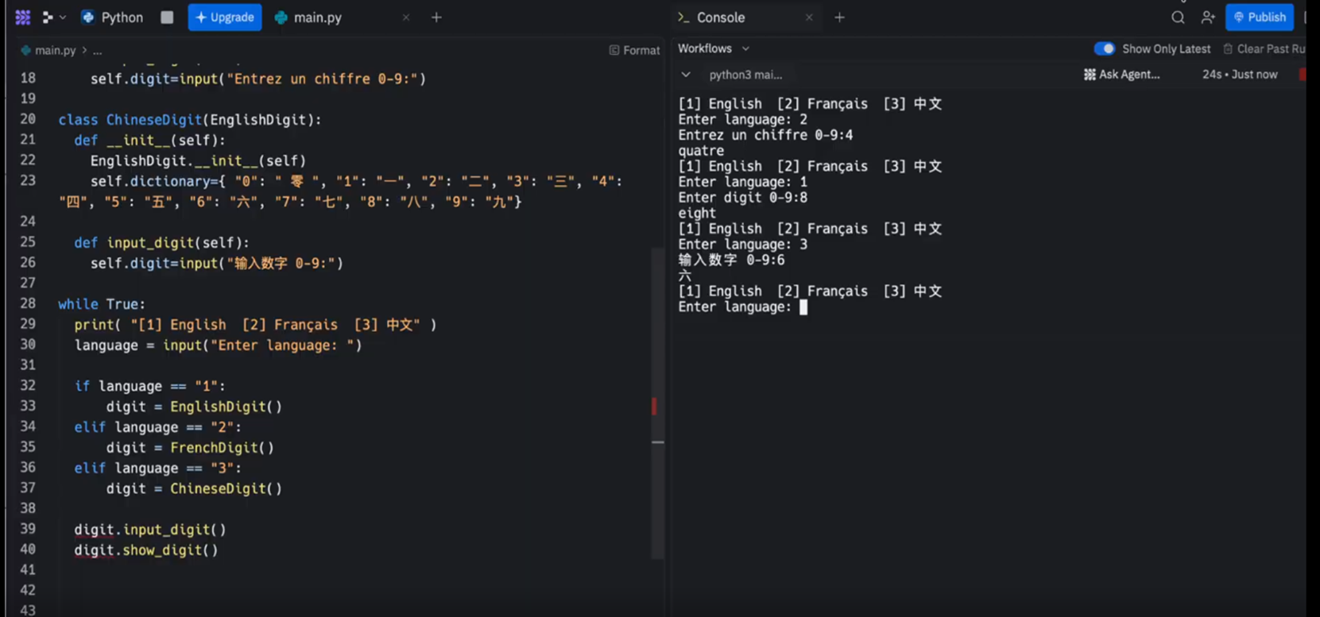Click the Python repl icon
The width and height of the screenshot is (1320, 617).
[88, 17]
